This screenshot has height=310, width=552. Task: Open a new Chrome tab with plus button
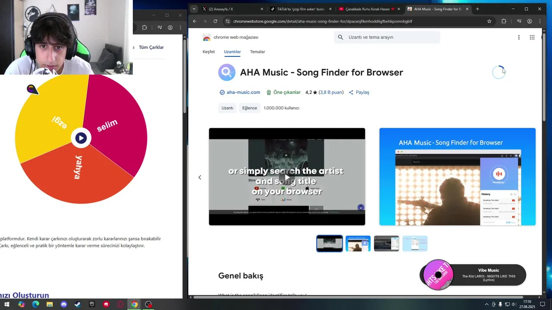(x=477, y=9)
